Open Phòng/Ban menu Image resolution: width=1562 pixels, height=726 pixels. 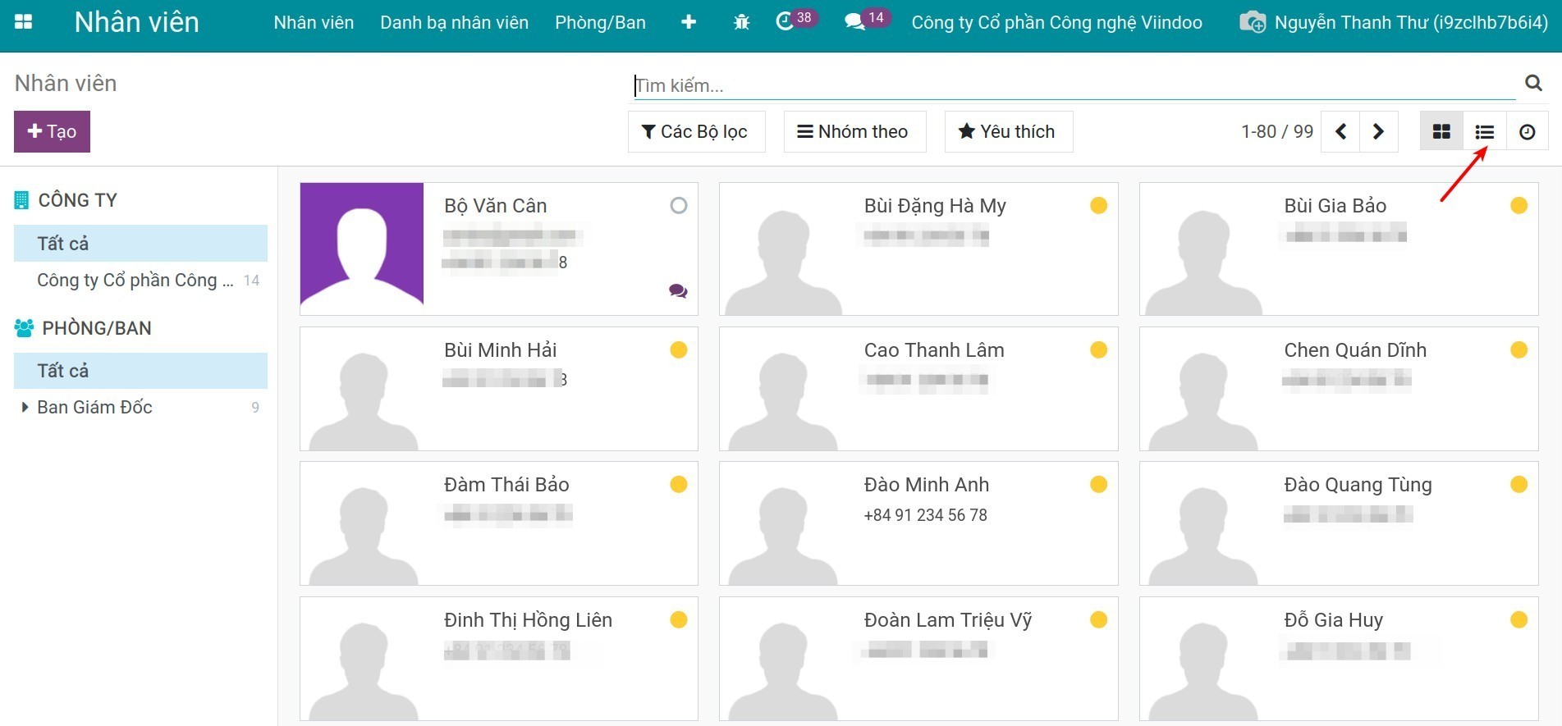[x=600, y=22]
